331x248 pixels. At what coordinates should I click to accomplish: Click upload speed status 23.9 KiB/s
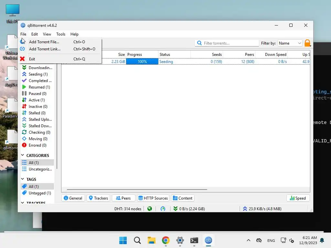262,209
